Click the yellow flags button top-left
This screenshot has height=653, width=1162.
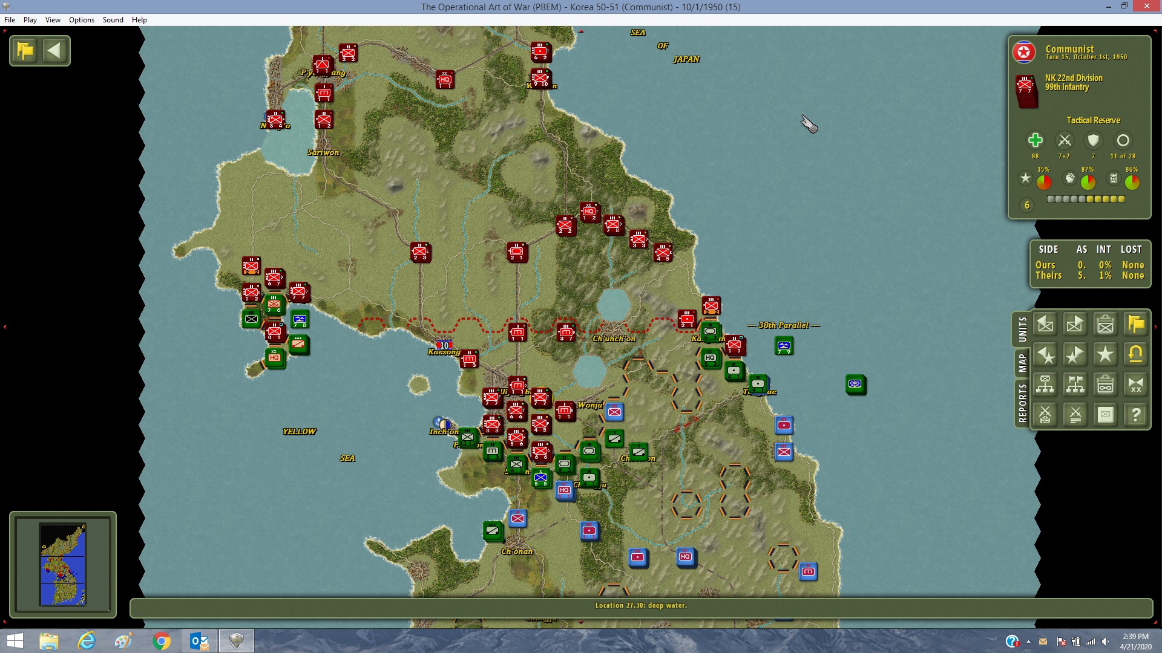click(x=25, y=51)
